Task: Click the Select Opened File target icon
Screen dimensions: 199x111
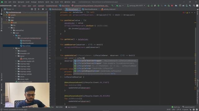Action: pyautogui.click(x=32, y=9)
